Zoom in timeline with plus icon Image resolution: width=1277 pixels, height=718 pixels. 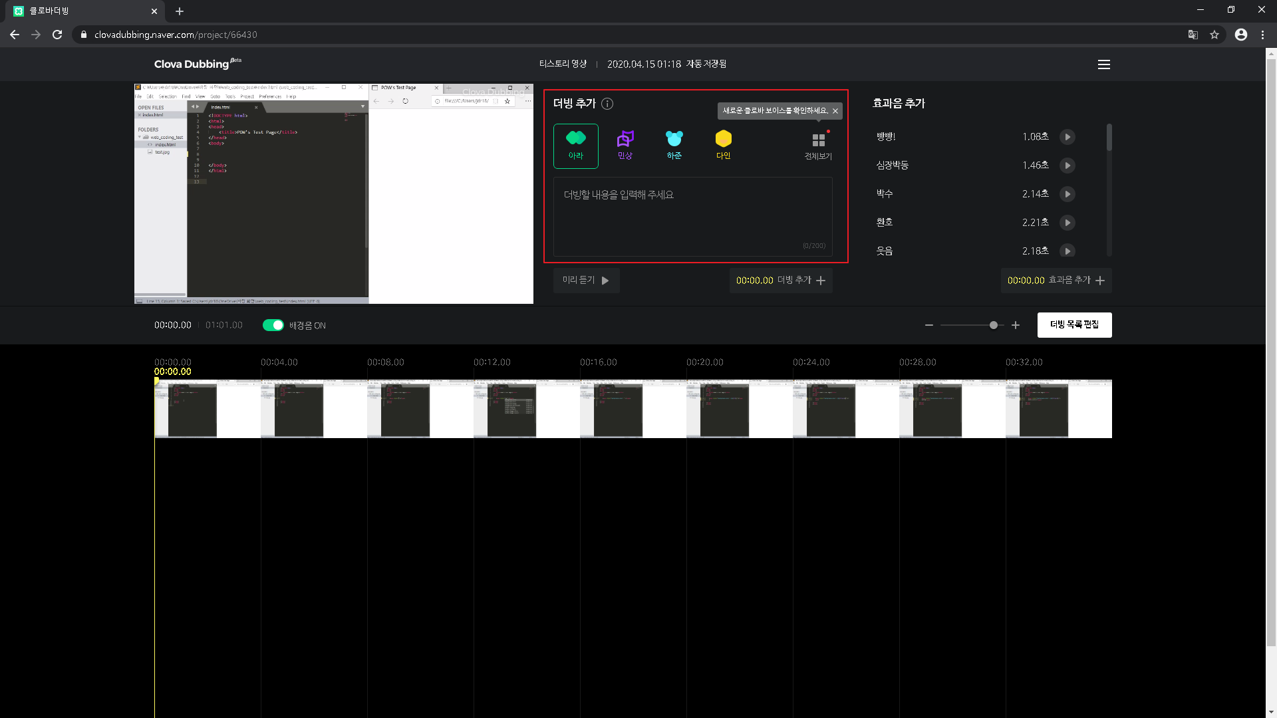(x=1015, y=325)
